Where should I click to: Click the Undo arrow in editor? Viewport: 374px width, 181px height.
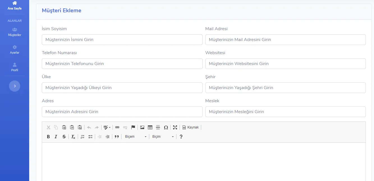coord(89,127)
